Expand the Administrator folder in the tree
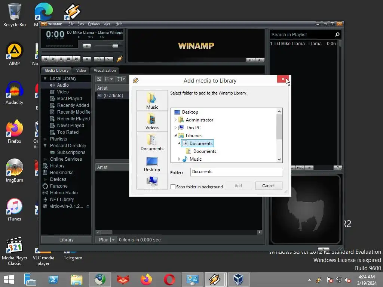The width and height of the screenshot is (383, 287). 175,120
